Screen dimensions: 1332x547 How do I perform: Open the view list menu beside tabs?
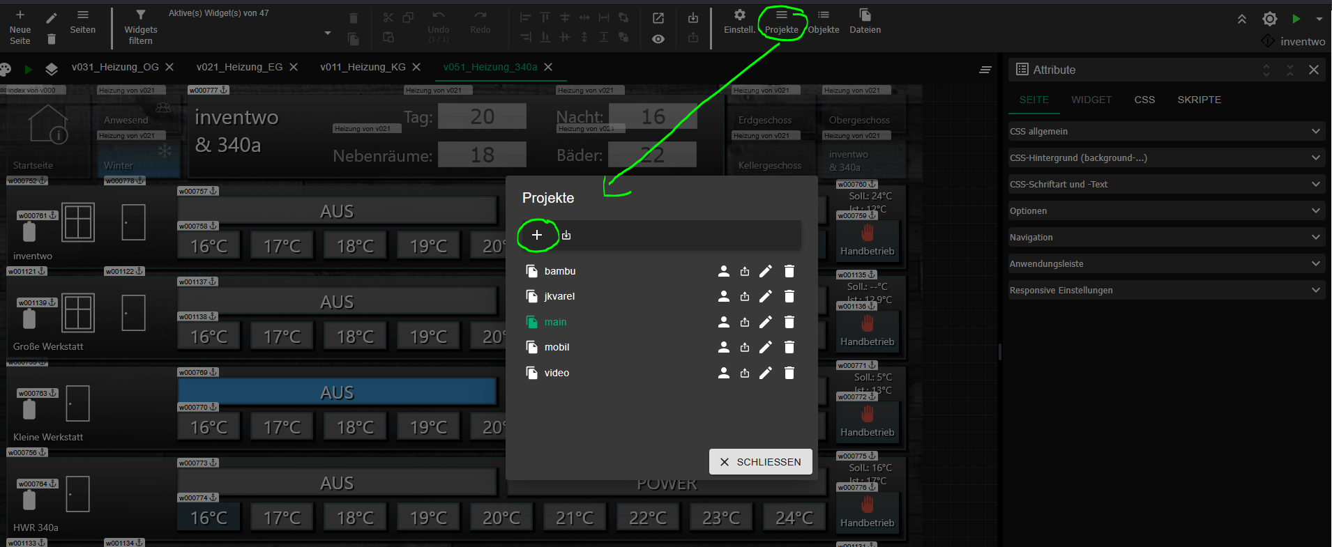click(x=985, y=69)
